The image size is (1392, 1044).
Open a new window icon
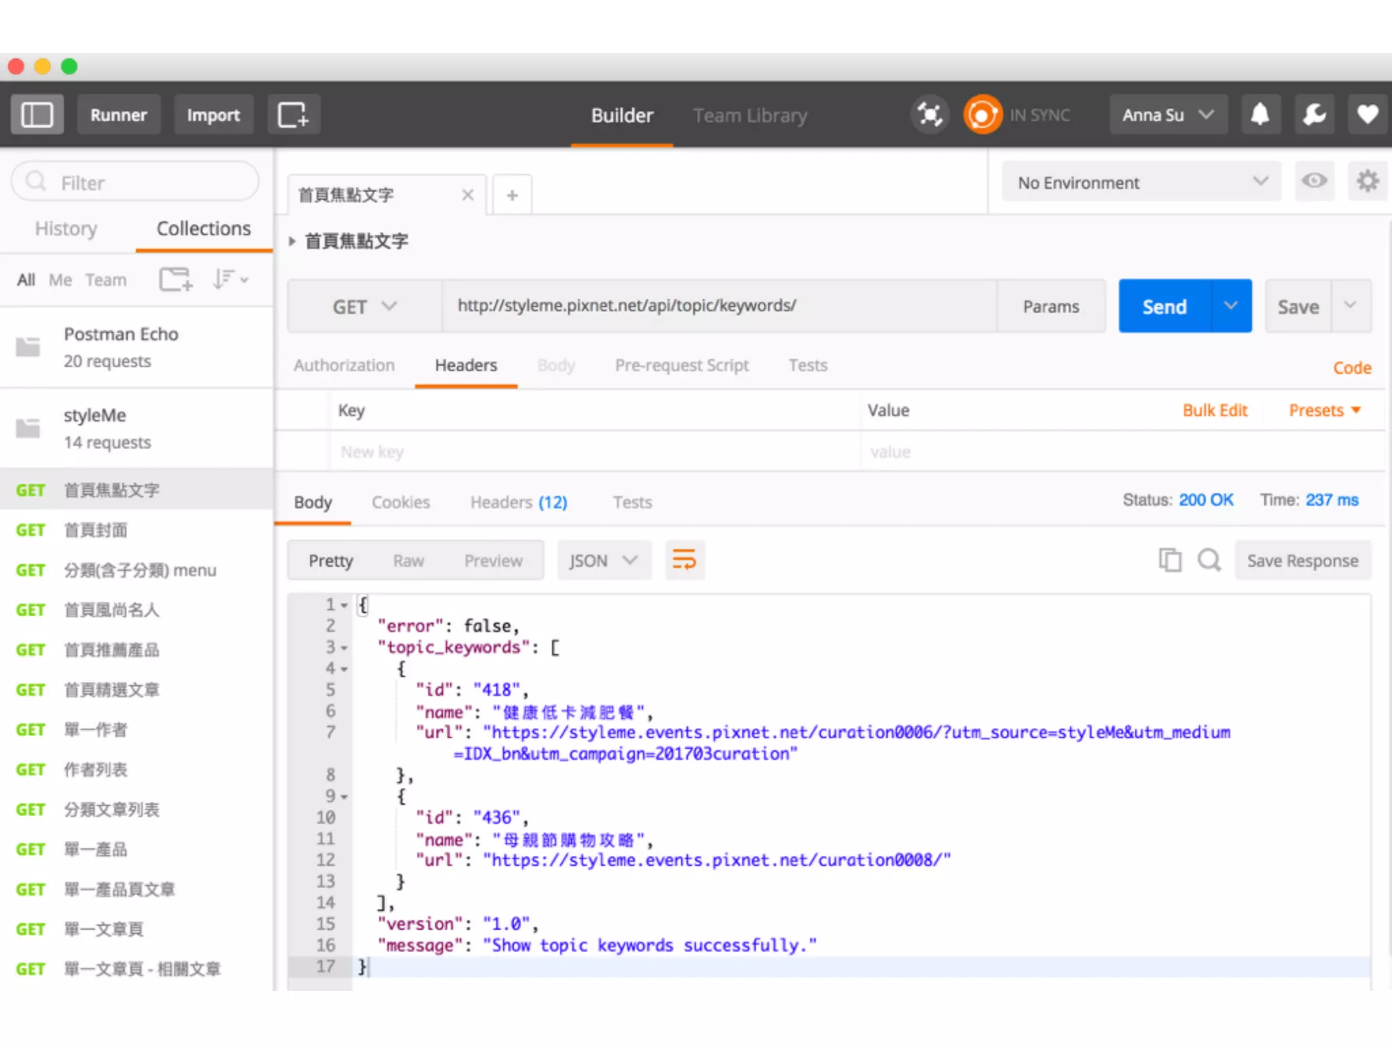[x=294, y=114]
